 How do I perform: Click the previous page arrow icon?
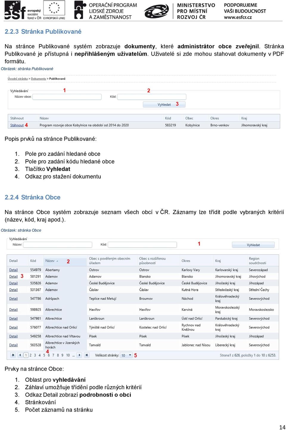pyautogui.click(x=20, y=355)
